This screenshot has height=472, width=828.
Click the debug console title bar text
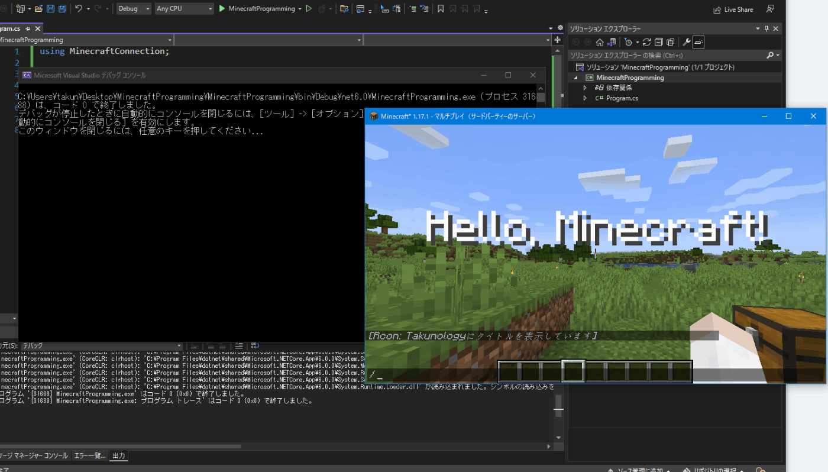pos(90,76)
